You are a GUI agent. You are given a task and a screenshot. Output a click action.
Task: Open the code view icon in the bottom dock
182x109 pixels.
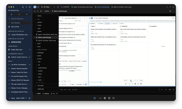click(100, 98)
